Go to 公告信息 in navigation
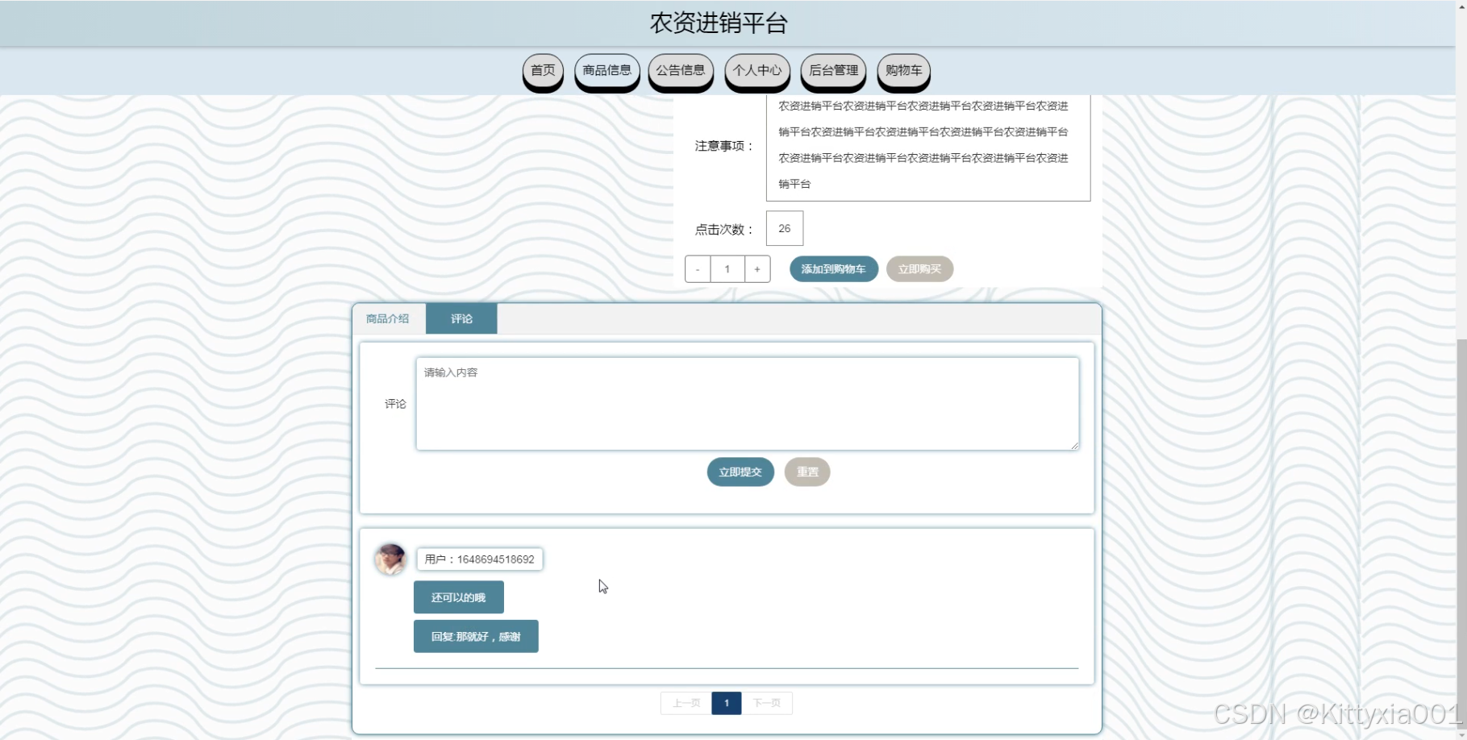The height and width of the screenshot is (740, 1467). [680, 71]
